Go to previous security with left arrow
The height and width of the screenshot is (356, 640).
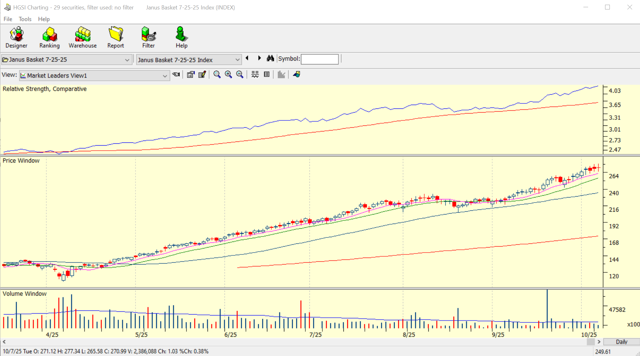coord(247,58)
